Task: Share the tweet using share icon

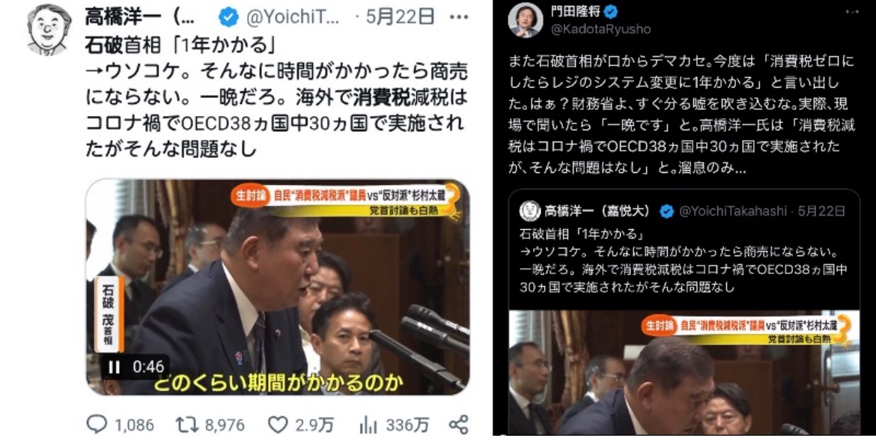Action: pos(458,425)
